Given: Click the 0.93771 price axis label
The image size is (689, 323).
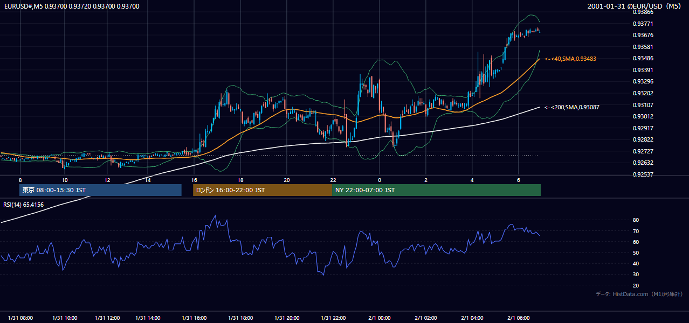Looking at the screenshot, I should pyautogui.click(x=643, y=24).
